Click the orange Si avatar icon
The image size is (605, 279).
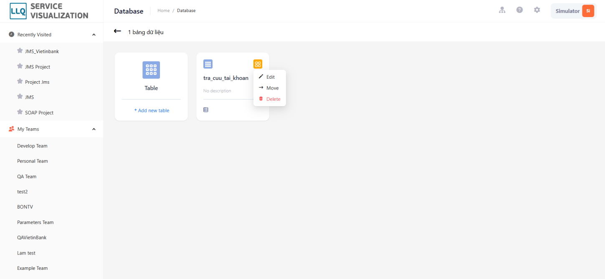588,11
